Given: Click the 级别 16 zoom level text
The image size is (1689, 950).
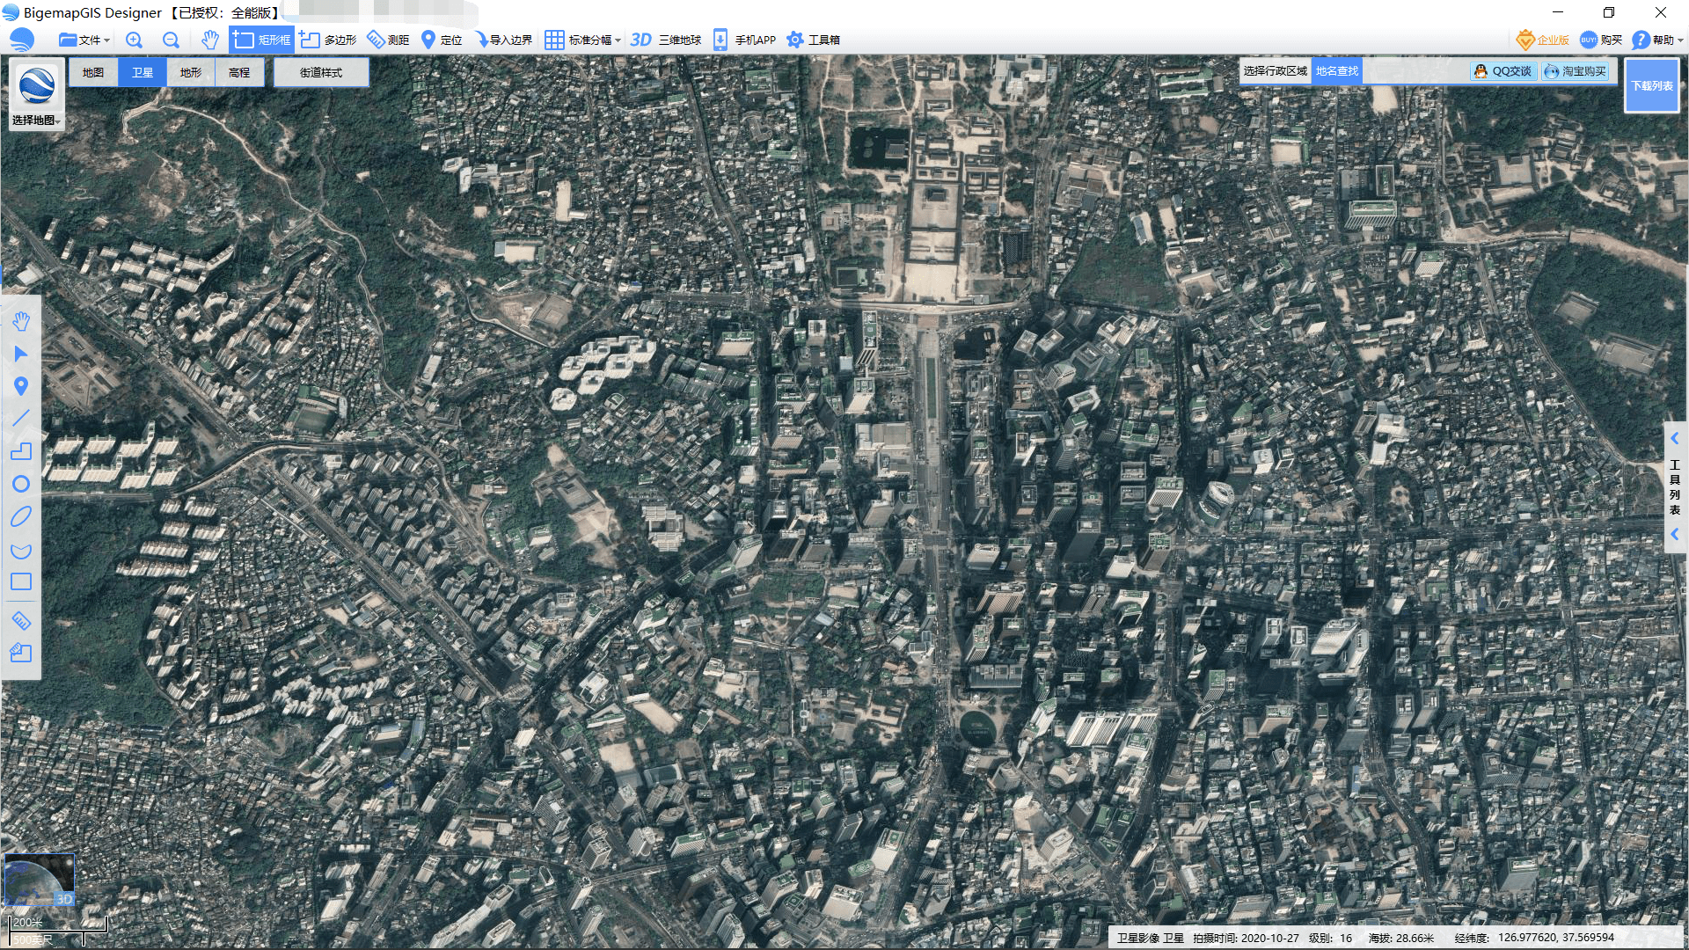Looking at the screenshot, I should [1330, 938].
